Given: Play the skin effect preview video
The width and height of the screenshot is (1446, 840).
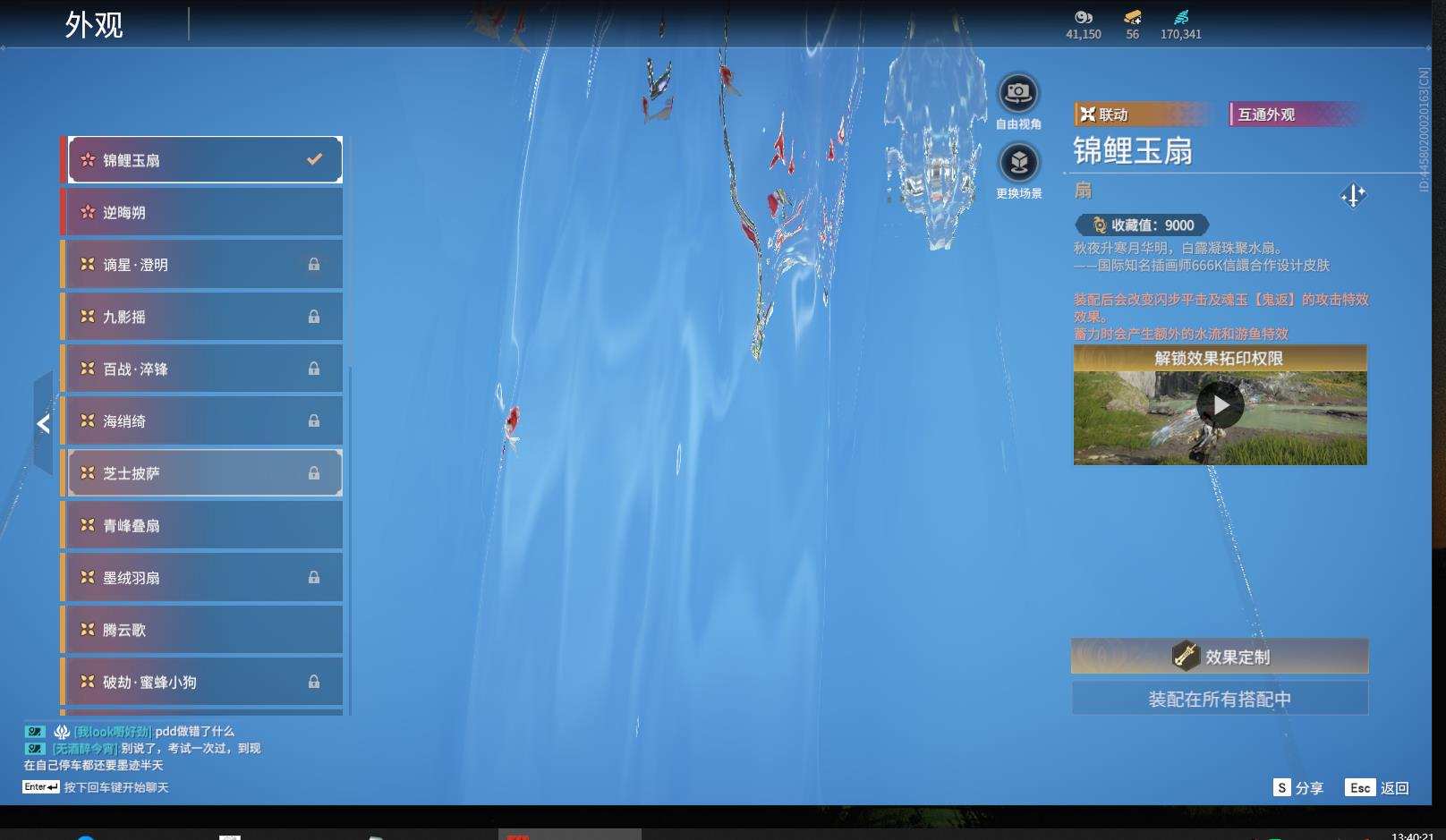Looking at the screenshot, I should [x=1221, y=406].
